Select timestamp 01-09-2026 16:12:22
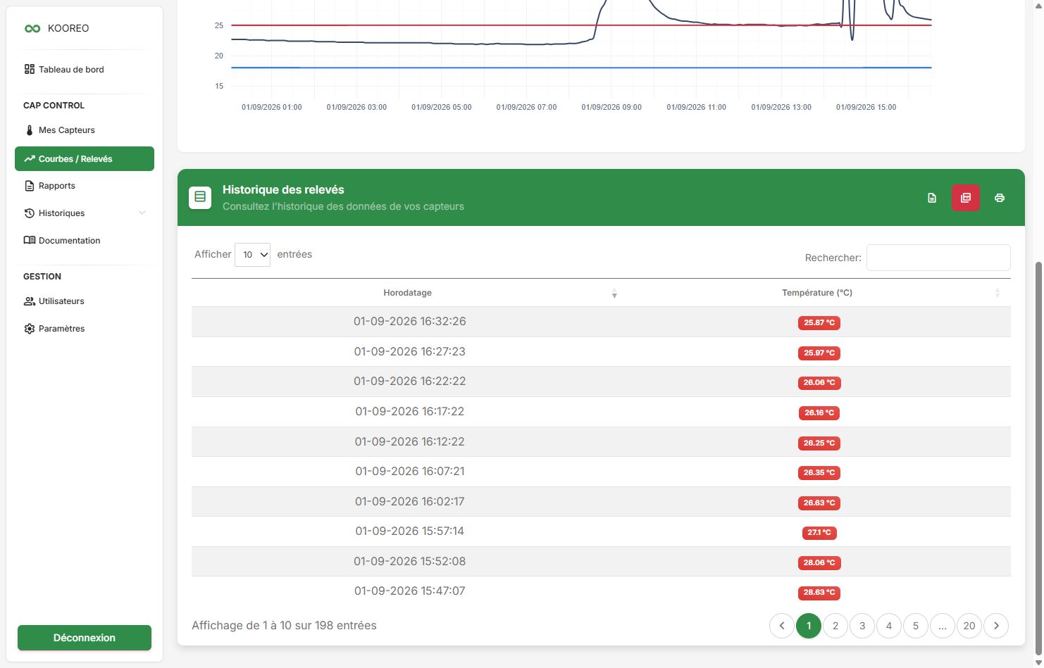Image resolution: width=1044 pixels, height=668 pixels. pos(410,441)
